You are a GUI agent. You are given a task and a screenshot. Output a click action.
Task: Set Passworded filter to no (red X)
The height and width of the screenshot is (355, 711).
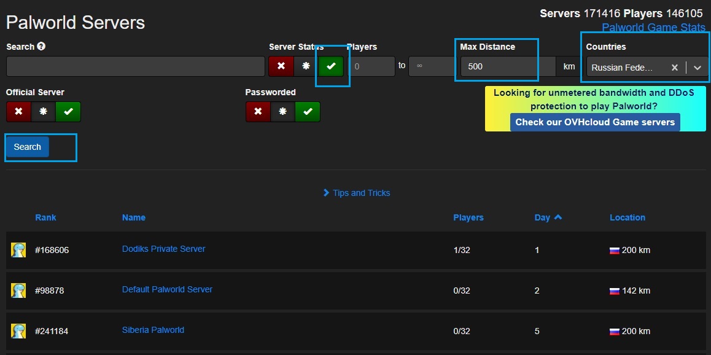(x=258, y=112)
